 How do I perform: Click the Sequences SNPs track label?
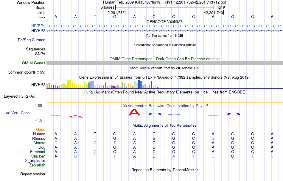[x=35, y=51]
